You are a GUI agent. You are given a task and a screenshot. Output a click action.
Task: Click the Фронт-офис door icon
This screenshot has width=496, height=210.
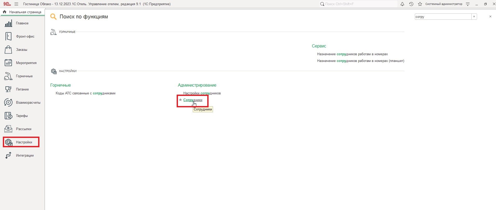tap(8, 37)
